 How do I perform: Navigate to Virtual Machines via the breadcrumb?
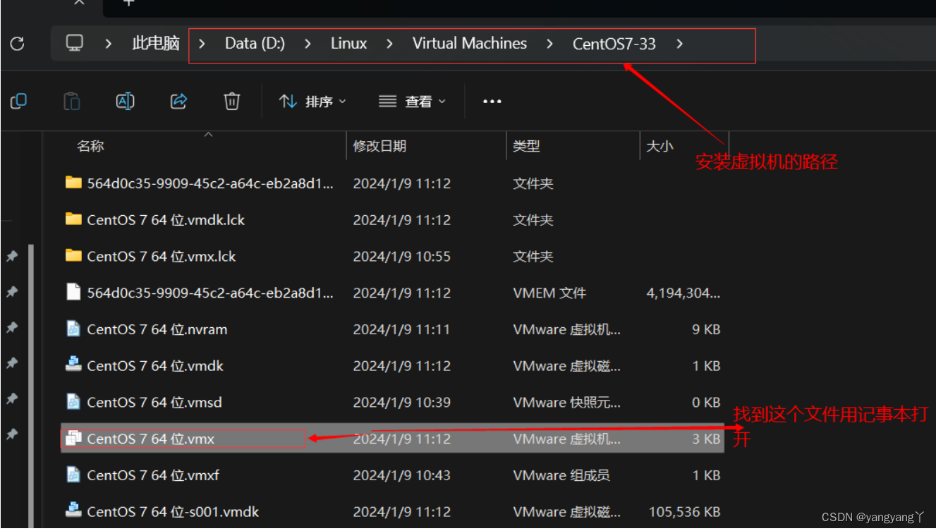pyautogui.click(x=469, y=43)
